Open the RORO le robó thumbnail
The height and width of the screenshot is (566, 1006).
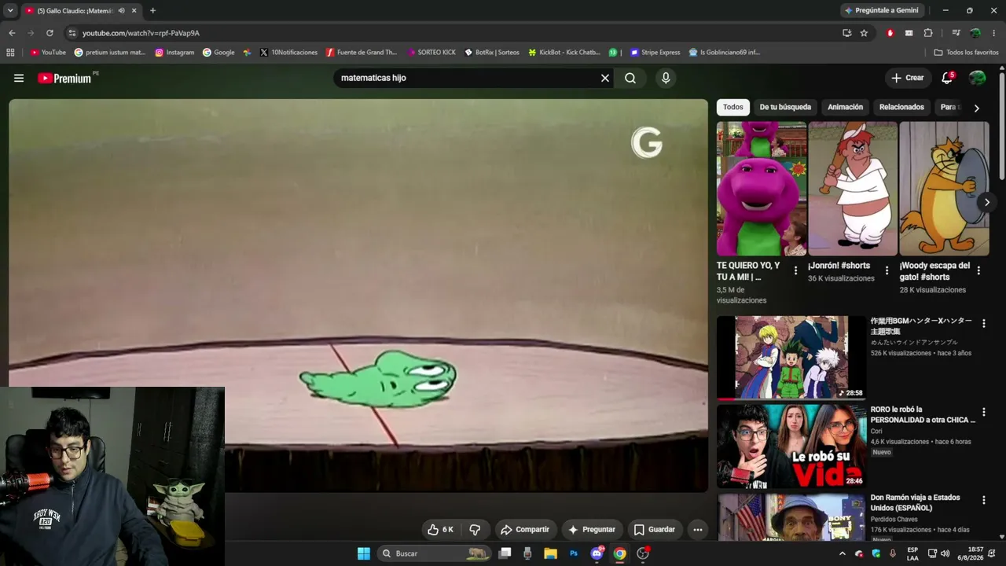(x=791, y=447)
